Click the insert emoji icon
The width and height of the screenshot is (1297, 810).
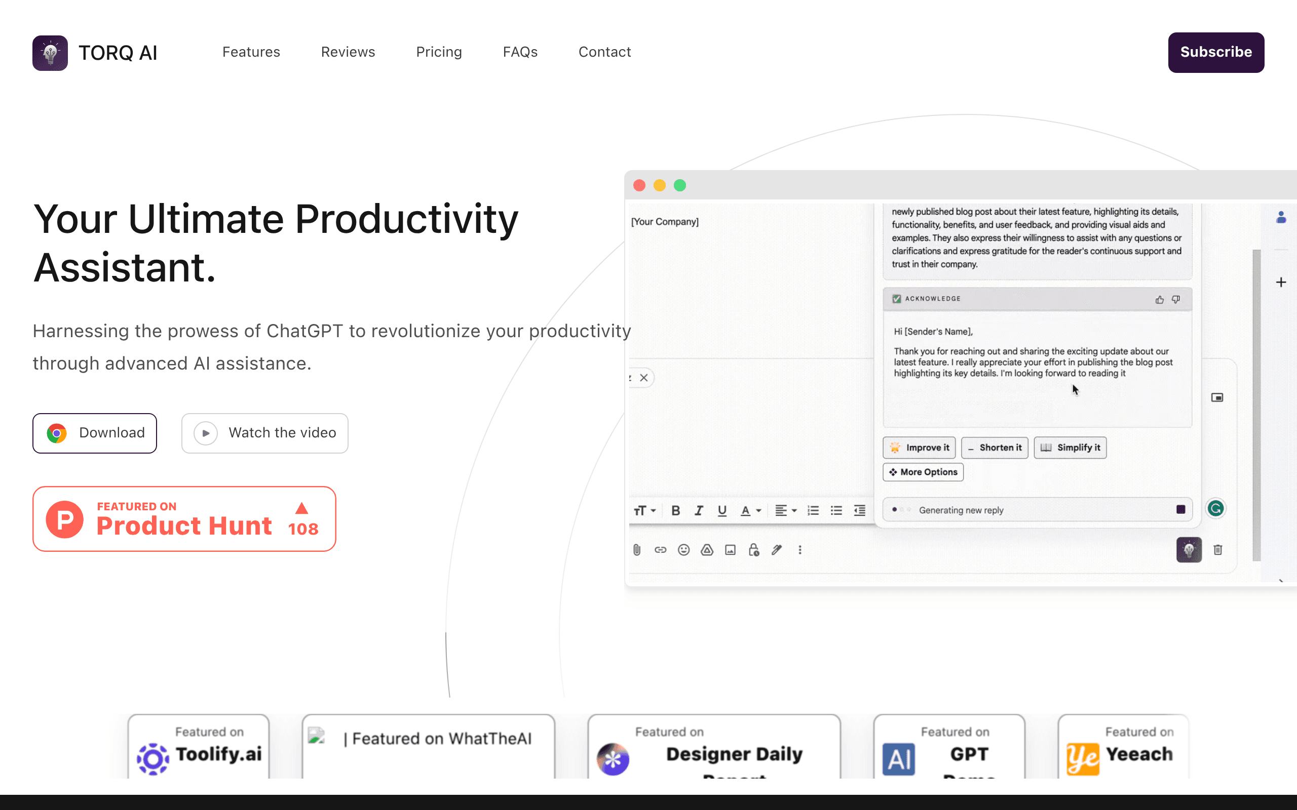coord(683,550)
